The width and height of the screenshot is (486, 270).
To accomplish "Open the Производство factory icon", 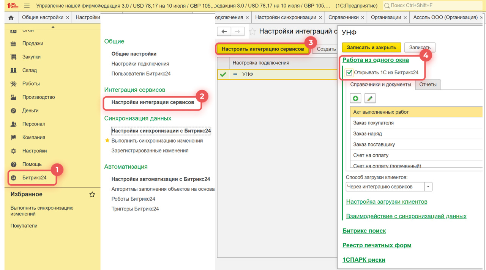I will 14,97.
